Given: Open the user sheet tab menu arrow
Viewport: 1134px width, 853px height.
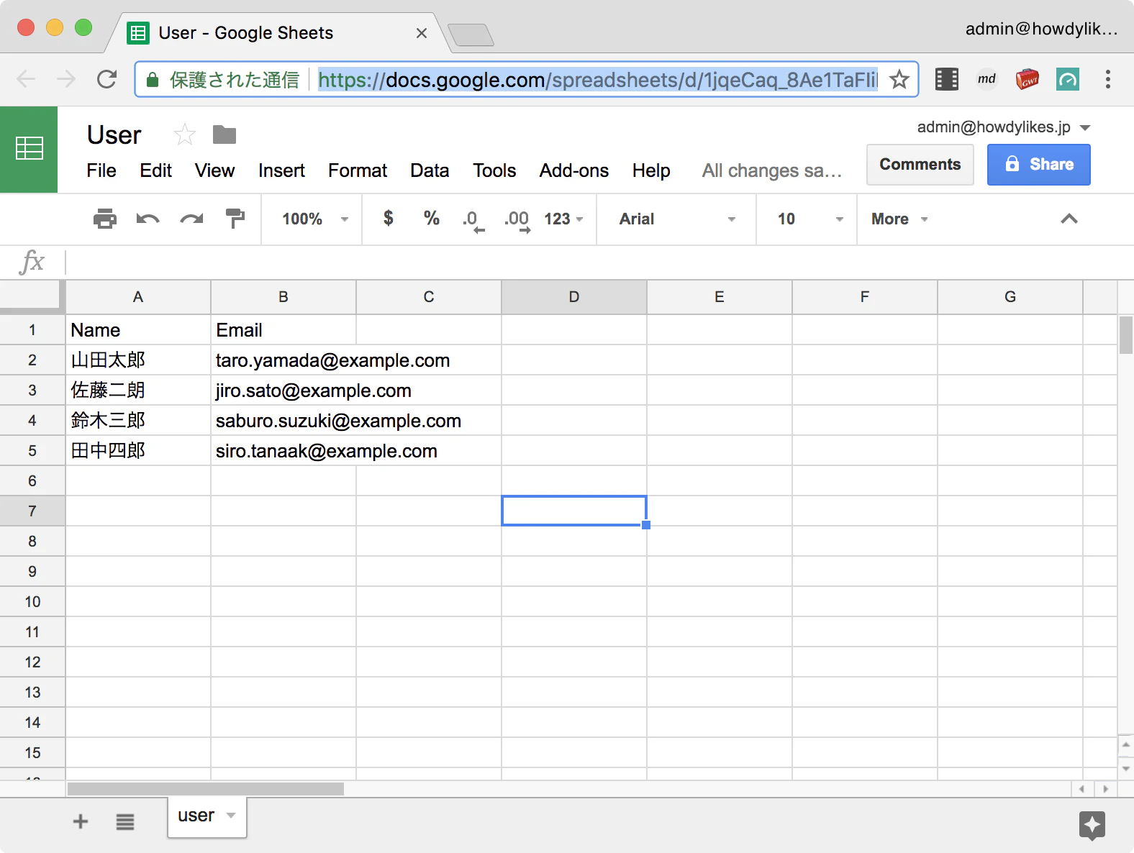Looking at the screenshot, I should pyautogui.click(x=231, y=815).
